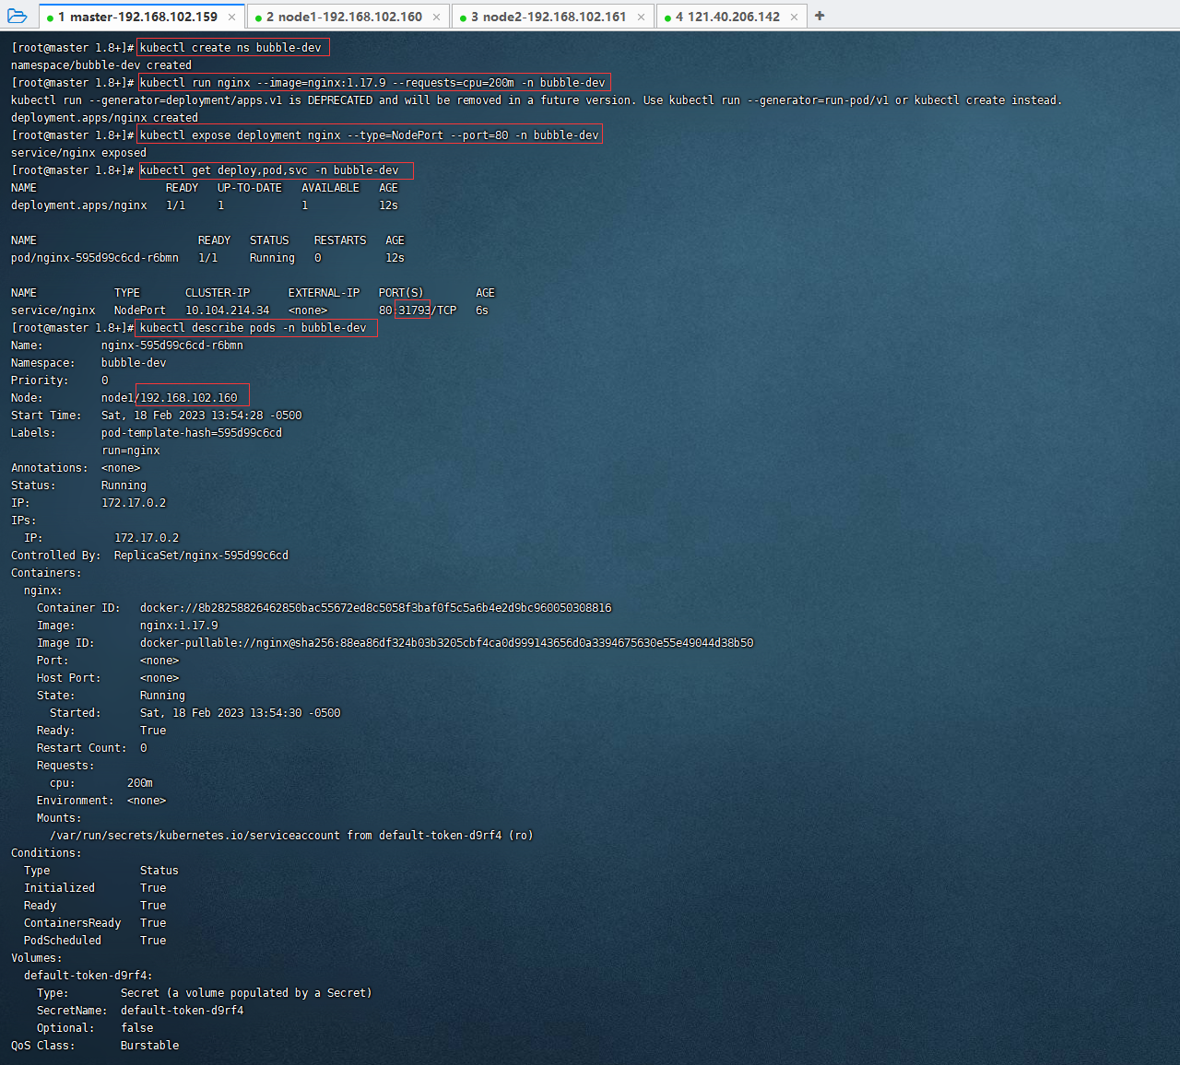Click 'deployment.apps/nginx' in the deploy table
The width and height of the screenshot is (1180, 1065).
point(79,205)
